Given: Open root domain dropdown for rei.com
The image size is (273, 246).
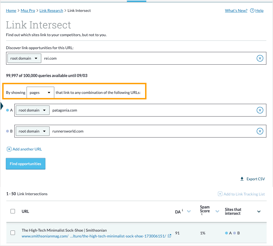Looking at the screenshot, I should [x=24, y=58].
